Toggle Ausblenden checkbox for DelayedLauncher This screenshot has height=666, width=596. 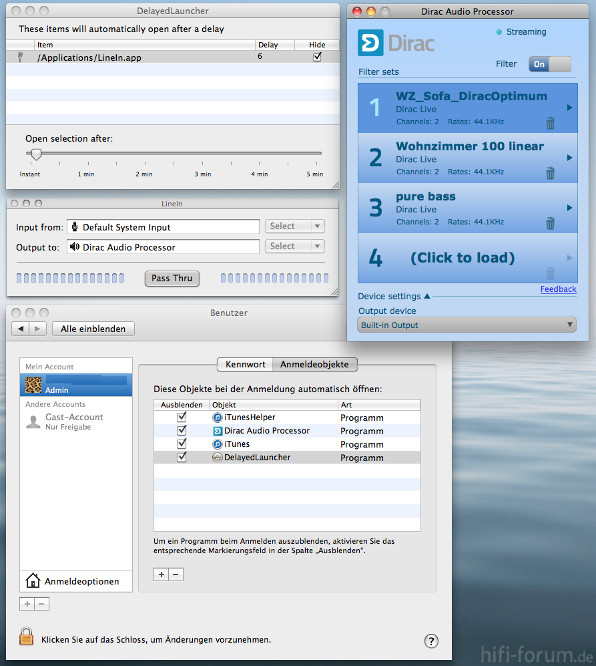pyautogui.click(x=182, y=457)
